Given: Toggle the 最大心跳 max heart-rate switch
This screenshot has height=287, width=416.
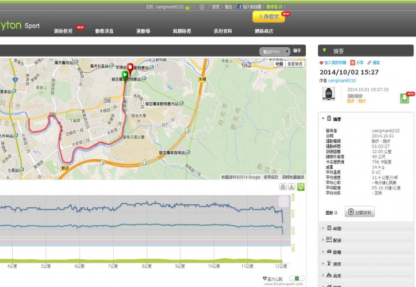Looking at the screenshot, I should tap(297, 278).
